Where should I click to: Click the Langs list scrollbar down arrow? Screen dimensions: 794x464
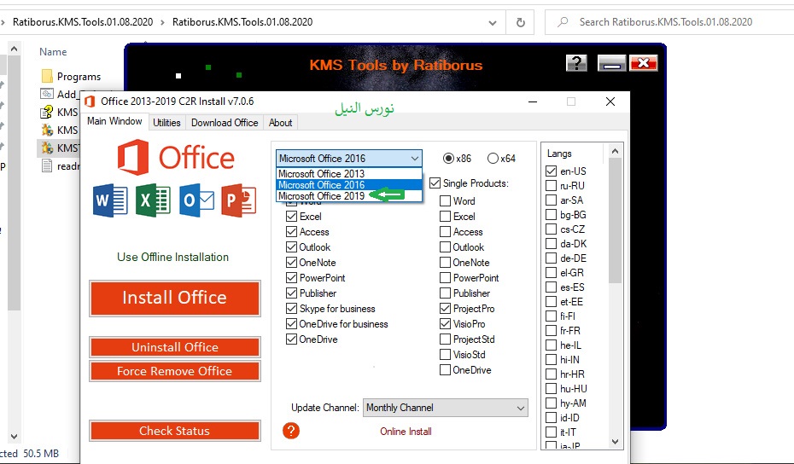click(x=615, y=441)
